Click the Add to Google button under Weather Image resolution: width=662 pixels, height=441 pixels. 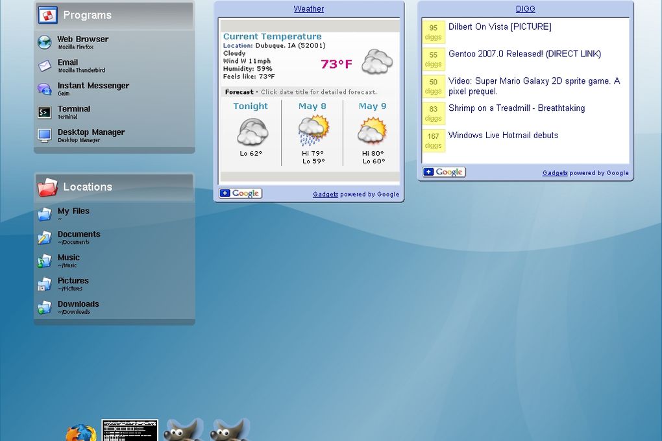pos(241,193)
